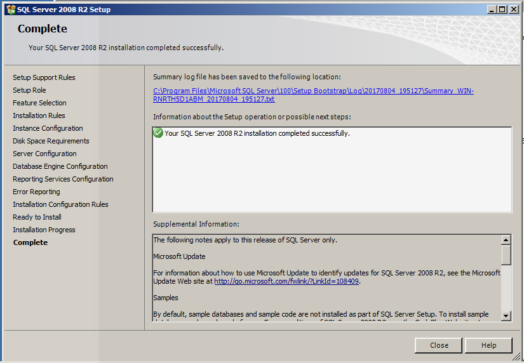Click the Close button
524x363 pixels.
click(x=438, y=345)
